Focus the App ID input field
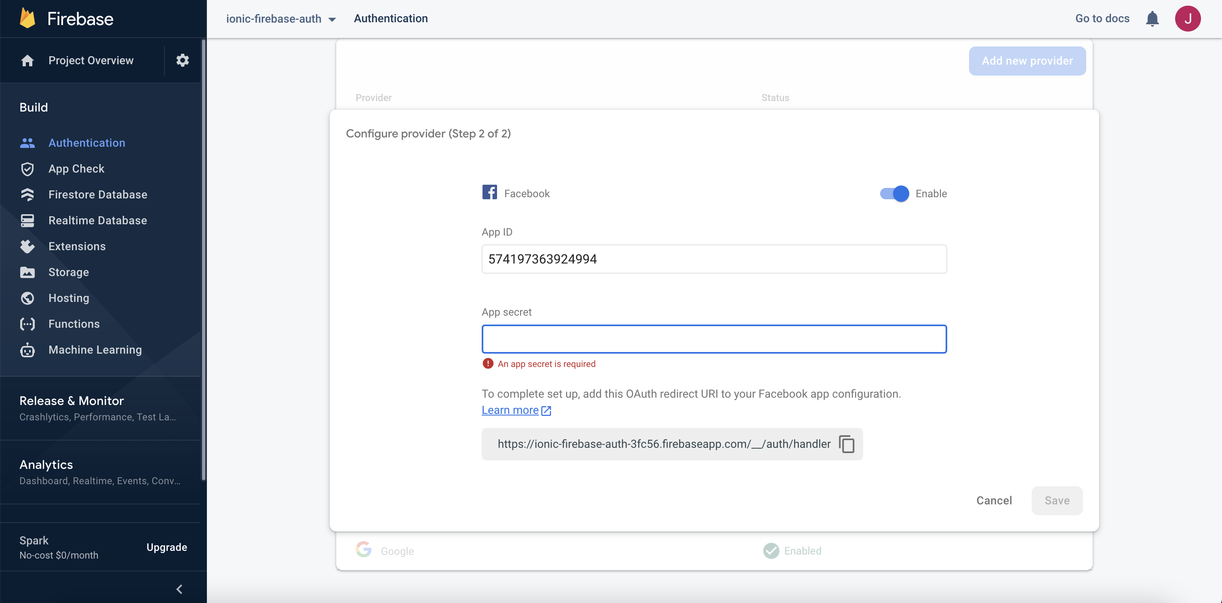1222x603 pixels. coord(714,259)
